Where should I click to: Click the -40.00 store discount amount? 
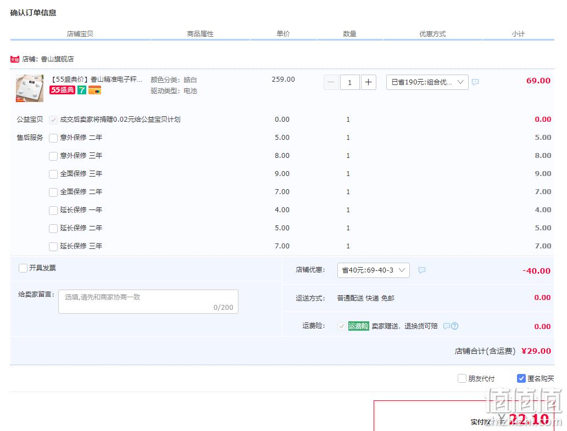[537, 271]
